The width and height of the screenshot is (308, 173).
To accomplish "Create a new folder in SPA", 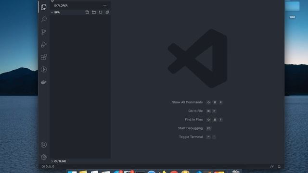I will click(x=94, y=12).
